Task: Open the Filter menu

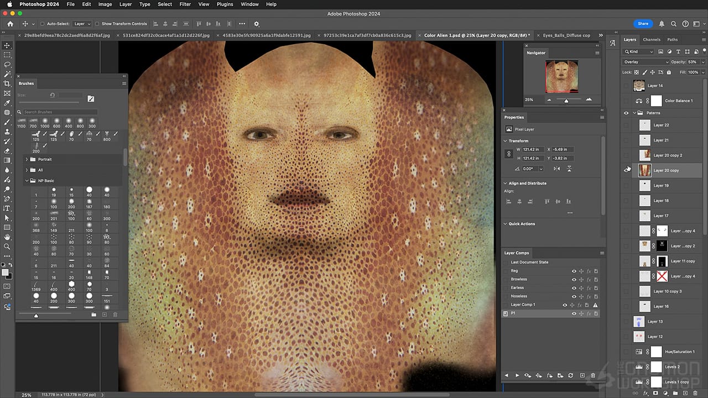Action: tap(185, 4)
